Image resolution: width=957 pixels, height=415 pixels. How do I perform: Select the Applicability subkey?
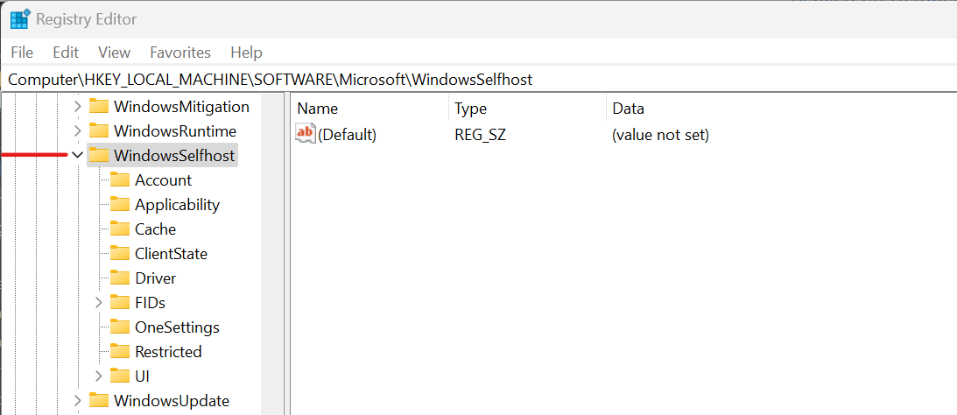tap(177, 205)
